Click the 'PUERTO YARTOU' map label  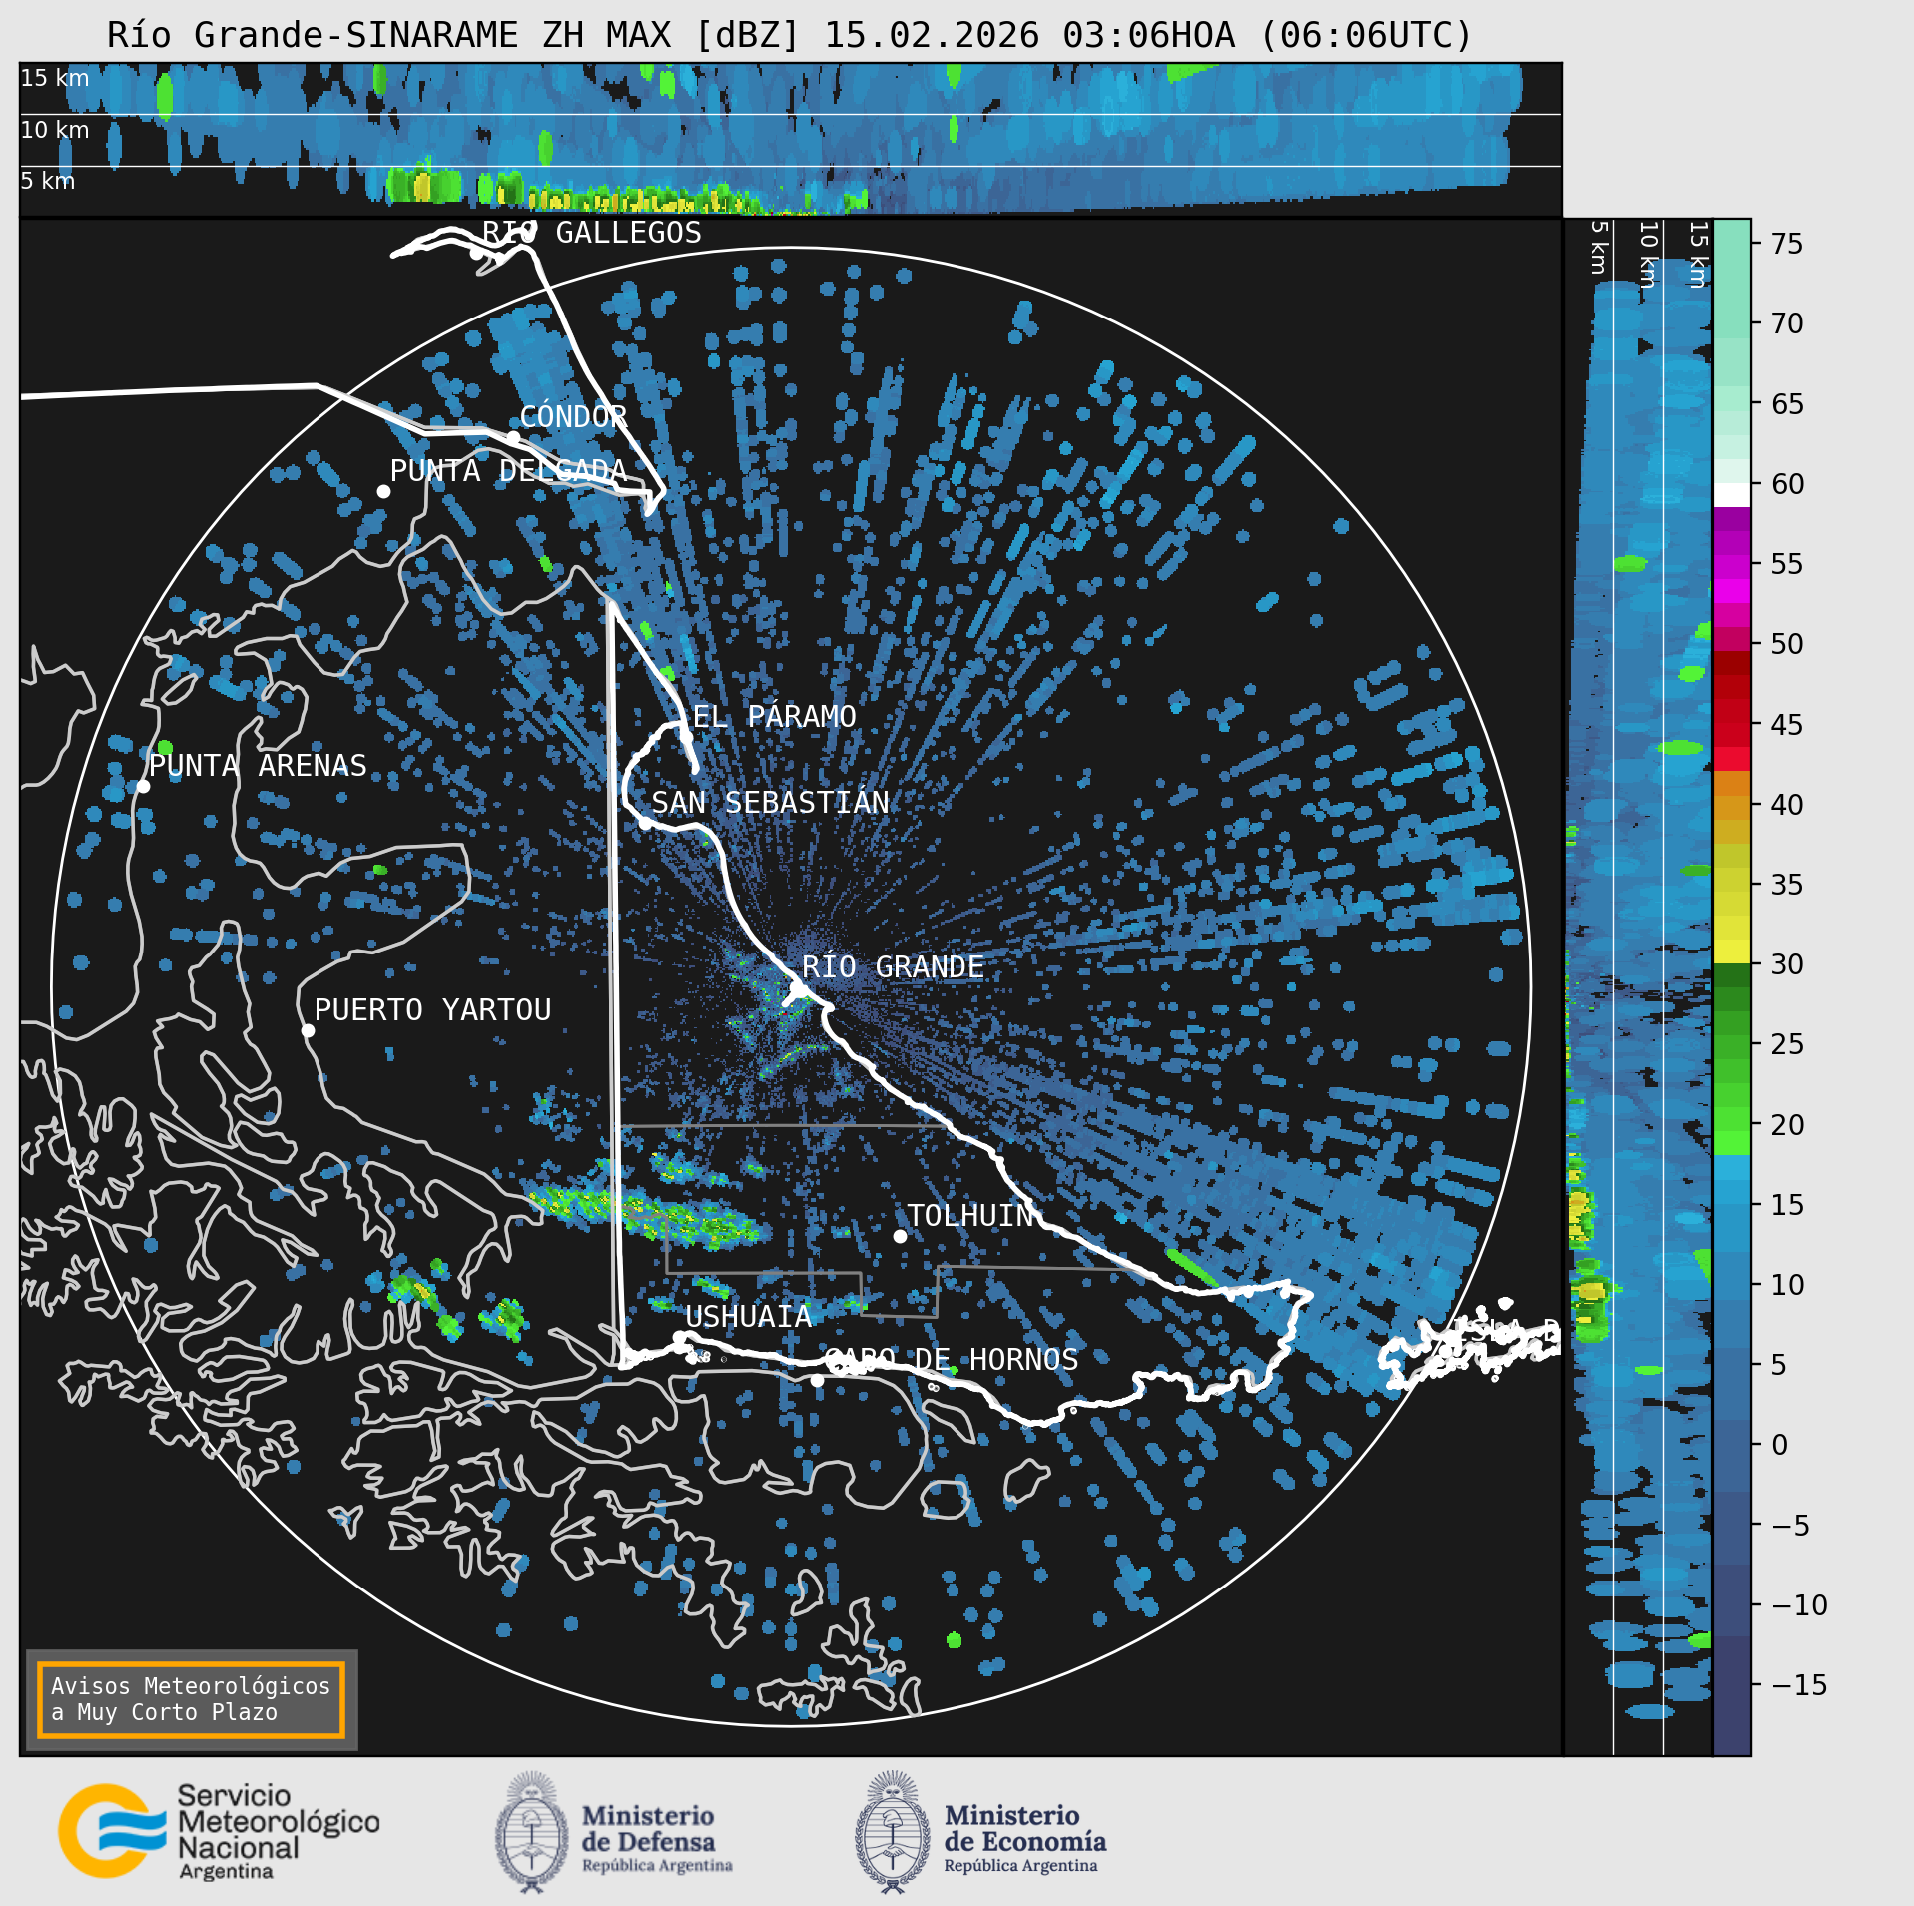click(x=432, y=1010)
